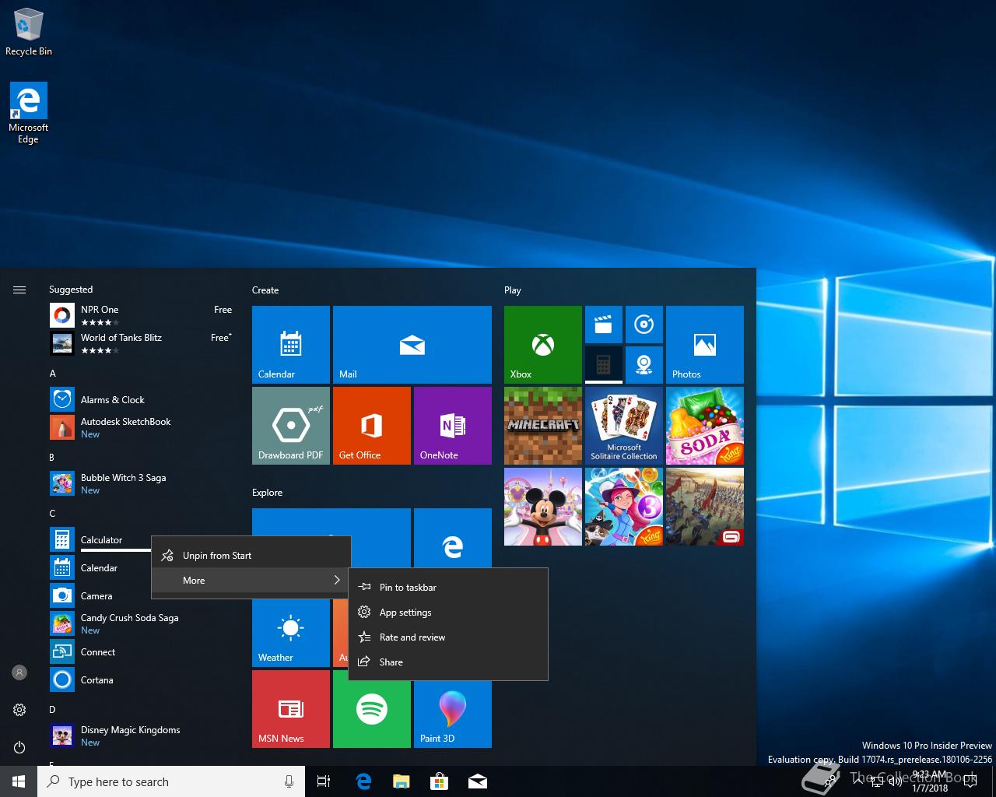
Task: Open NPR One suggested app
Action: (x=142, y=315)
